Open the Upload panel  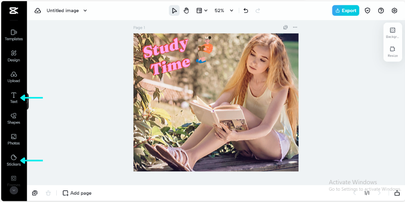[x=14, y=77]
